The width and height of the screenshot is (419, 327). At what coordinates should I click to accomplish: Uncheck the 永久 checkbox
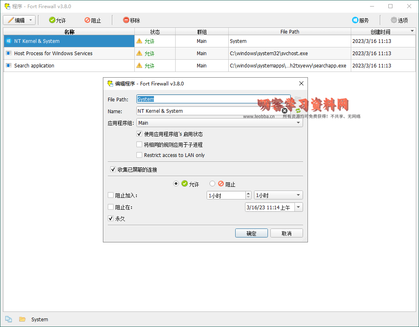(x=111, y=219)
